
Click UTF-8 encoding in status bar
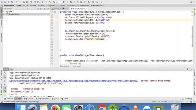coord(164,102)
